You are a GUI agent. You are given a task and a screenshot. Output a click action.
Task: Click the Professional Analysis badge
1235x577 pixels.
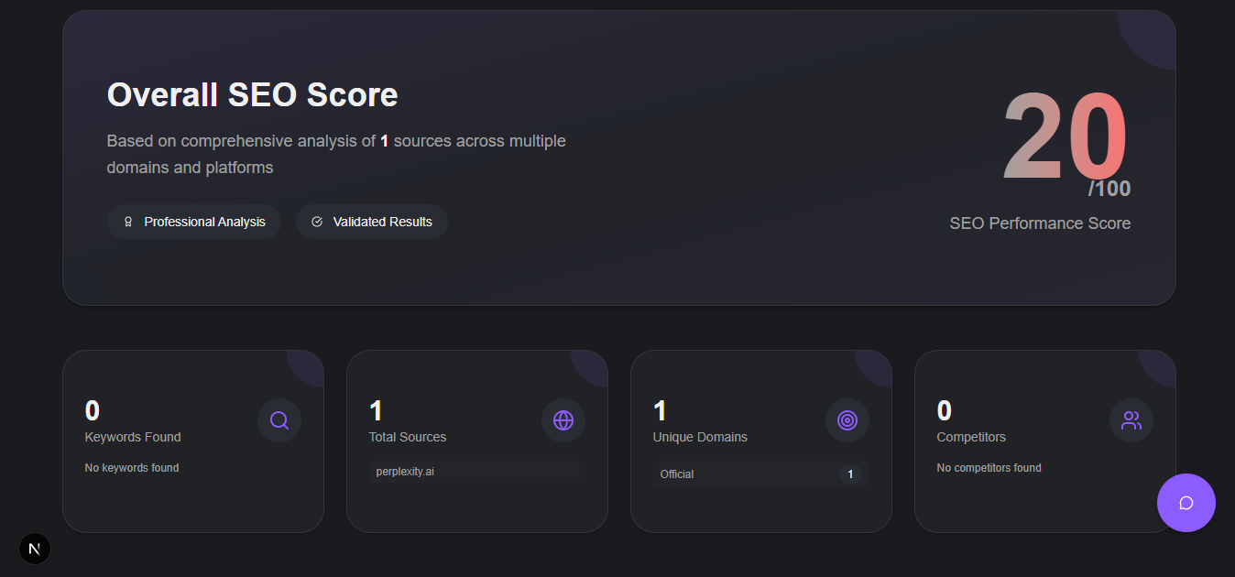194,221
